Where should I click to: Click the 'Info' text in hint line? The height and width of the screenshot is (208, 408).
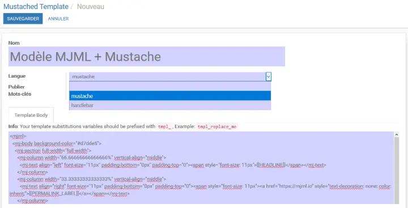click(12, 126)
